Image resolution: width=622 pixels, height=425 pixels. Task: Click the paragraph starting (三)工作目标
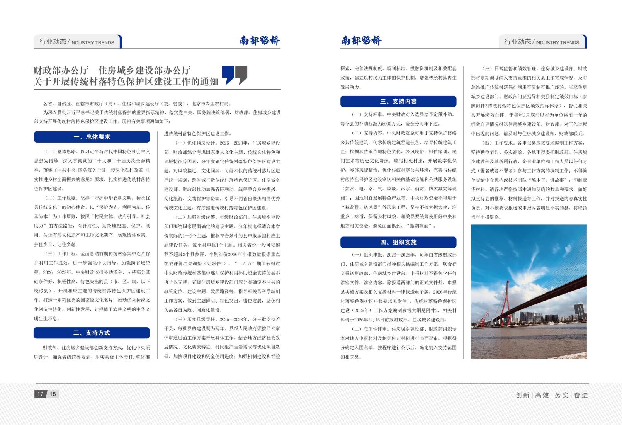[92, 286]
